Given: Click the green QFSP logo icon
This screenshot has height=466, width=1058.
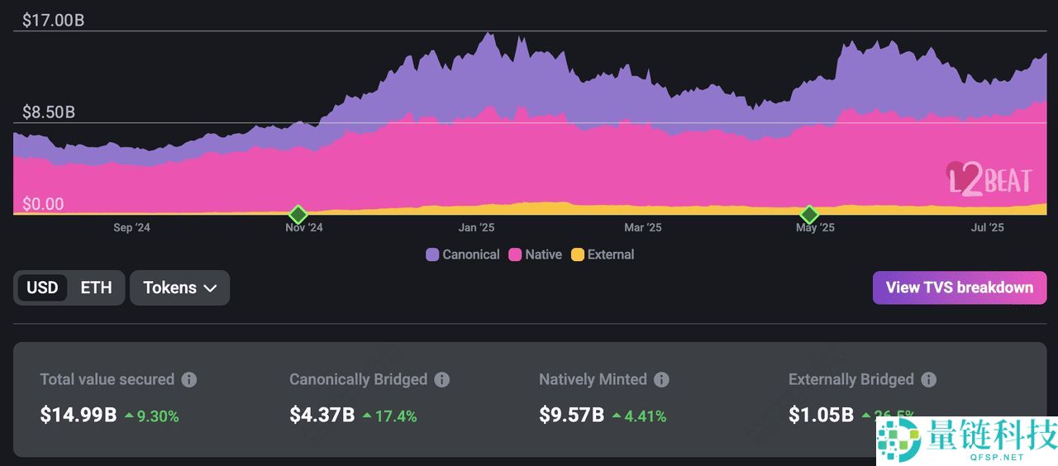Looking at the screenshot, I should tap(899, 440).
